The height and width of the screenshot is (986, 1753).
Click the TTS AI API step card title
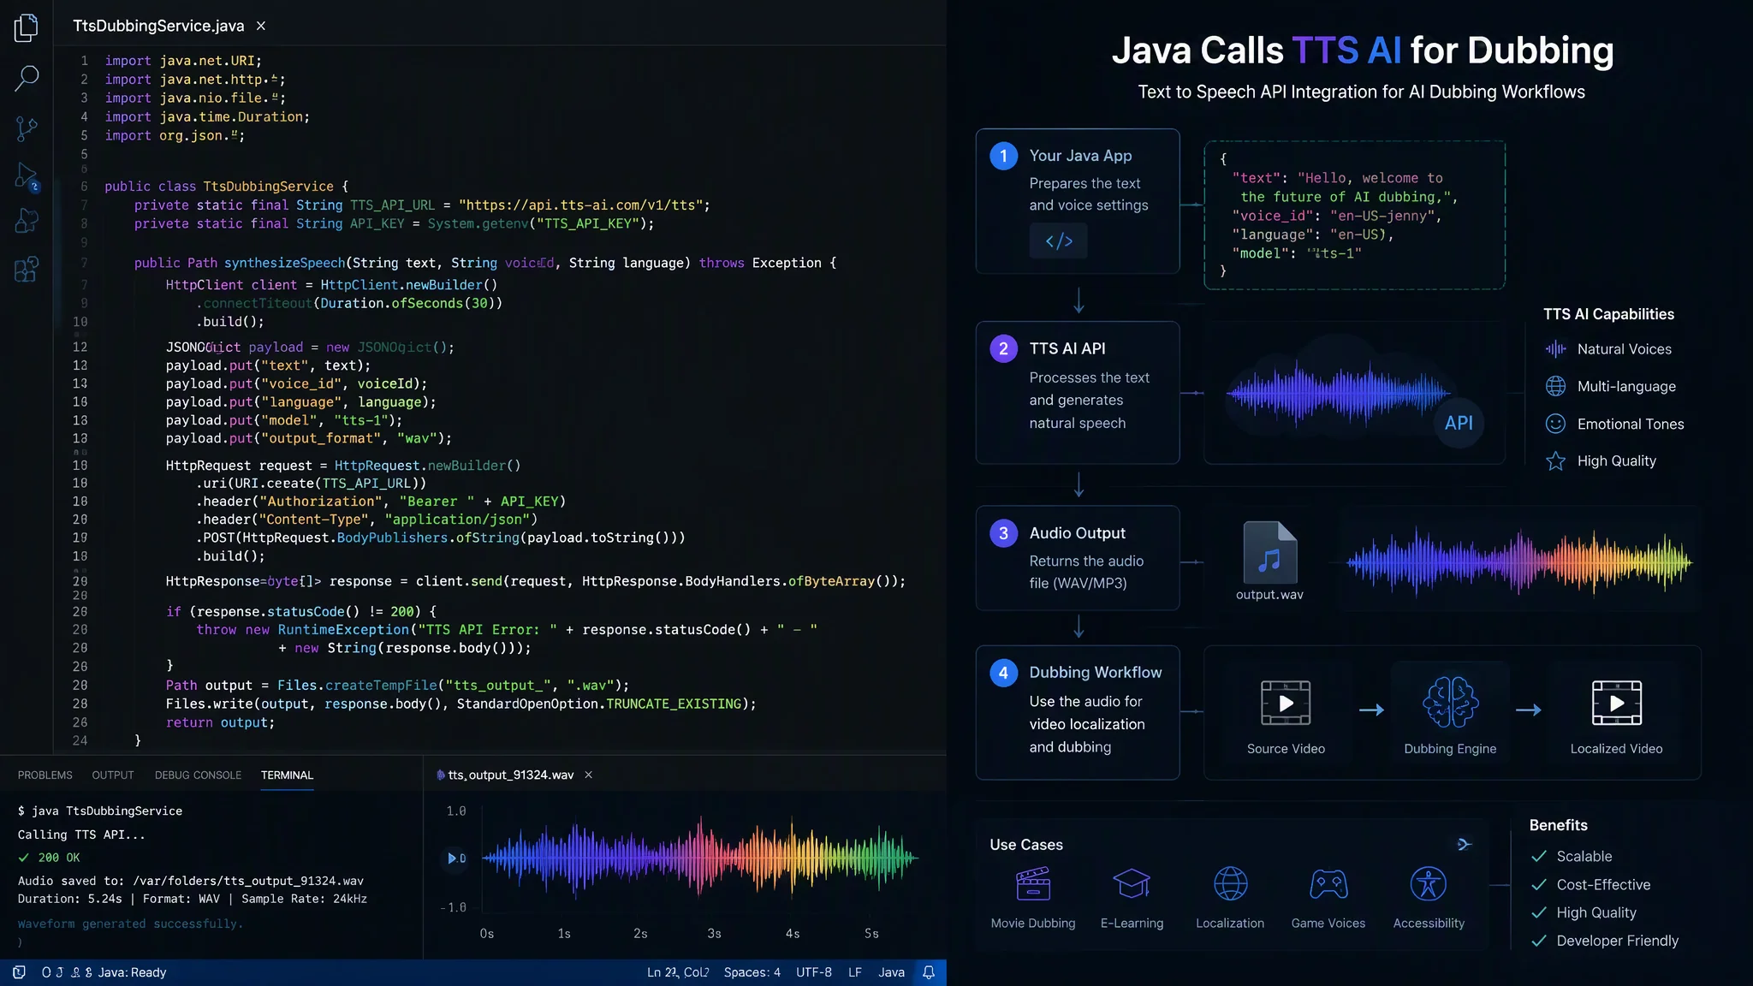tap(1067, 348)
